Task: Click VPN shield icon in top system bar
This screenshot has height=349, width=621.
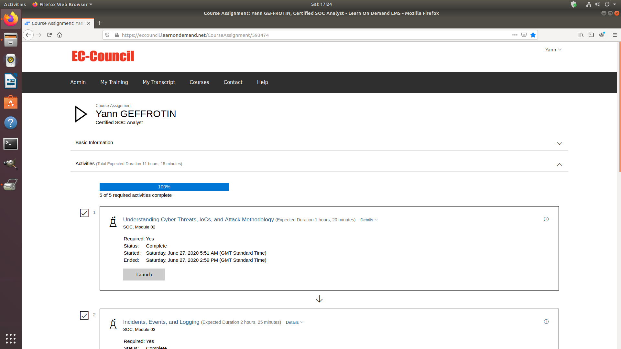Action: 573,4
